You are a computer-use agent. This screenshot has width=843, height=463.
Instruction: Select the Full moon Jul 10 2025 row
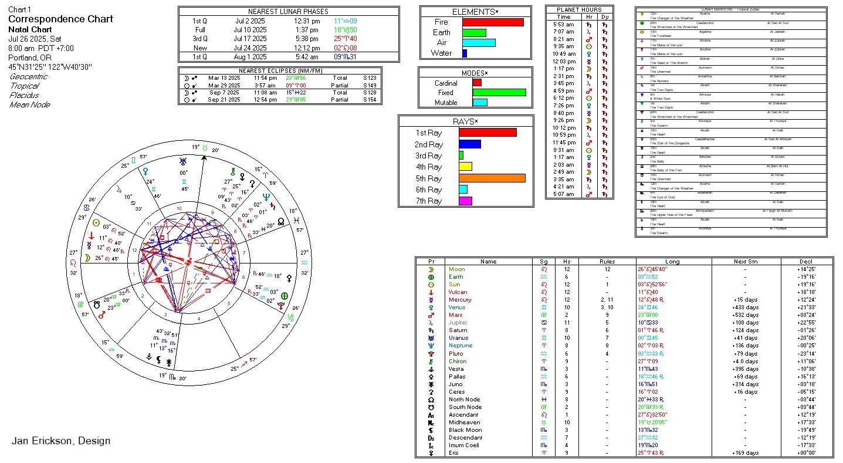coord(288,30)
